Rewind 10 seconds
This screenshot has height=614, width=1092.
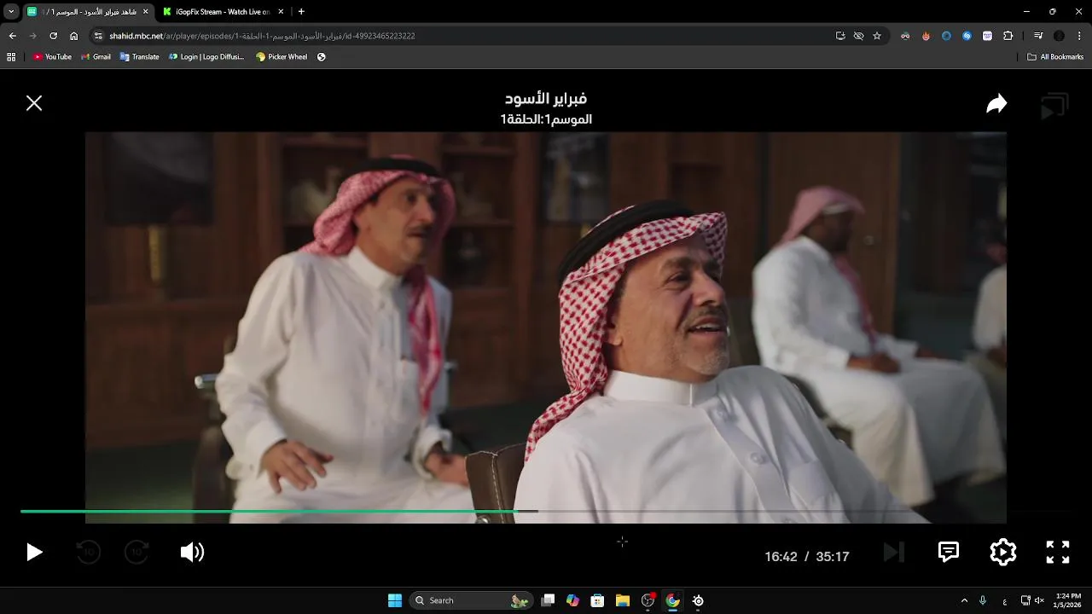coord(88,553)
